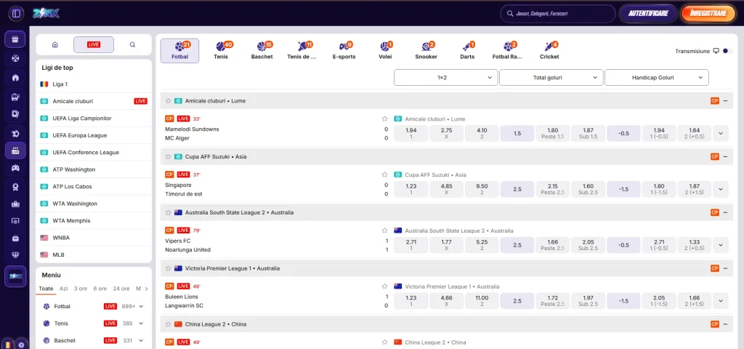Choose the E-sports controller icon
The width and height of the screenshot is (744, 349).
pos(344,47)
